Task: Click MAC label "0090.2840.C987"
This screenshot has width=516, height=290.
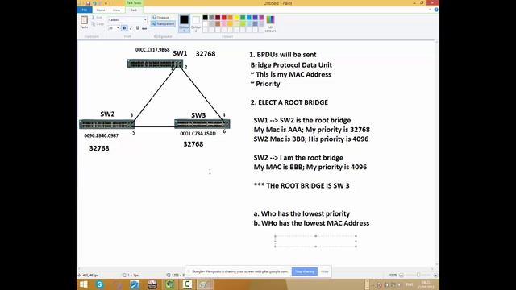Action: (x=102, y=135)
